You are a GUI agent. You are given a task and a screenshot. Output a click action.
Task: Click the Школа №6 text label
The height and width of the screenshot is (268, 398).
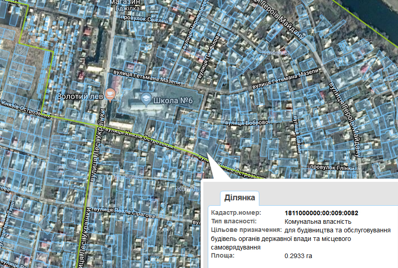click(x=173, y=100)
